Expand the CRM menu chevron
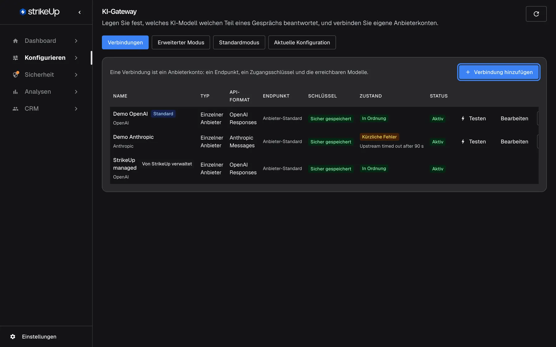 (x=76, y=109)
